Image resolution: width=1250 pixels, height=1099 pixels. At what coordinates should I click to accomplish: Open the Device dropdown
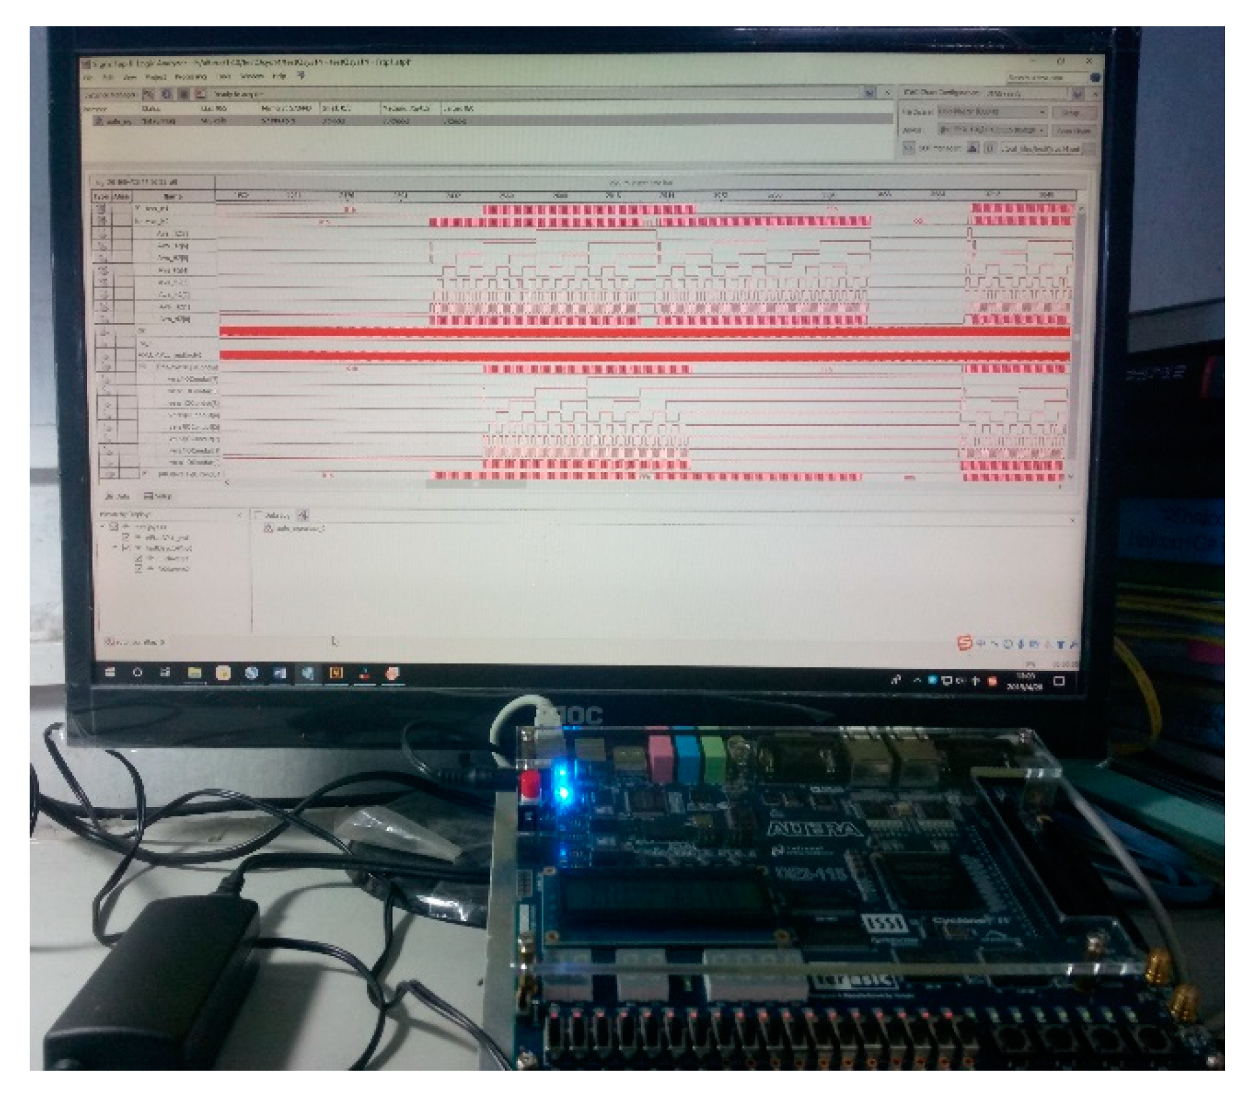tap(992, 129)
